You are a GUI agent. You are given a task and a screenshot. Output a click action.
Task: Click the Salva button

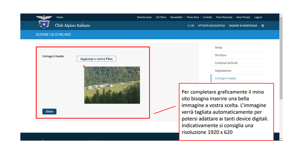tap(49, 111)
